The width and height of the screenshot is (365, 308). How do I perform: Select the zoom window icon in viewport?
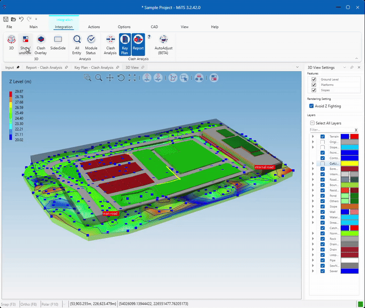pyautogui.click(x=88, y=78)
